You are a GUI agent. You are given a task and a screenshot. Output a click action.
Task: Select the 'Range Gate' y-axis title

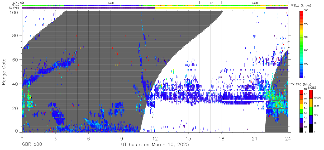(x=4, y=72)
